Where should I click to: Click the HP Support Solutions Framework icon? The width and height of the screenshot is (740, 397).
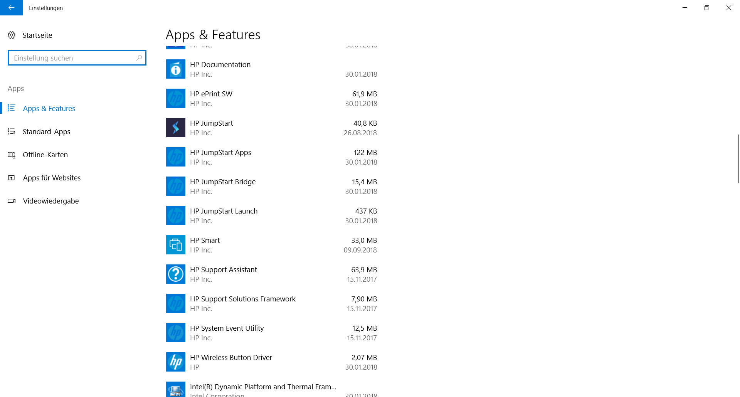pyautogui.click(x=176, y=303)
